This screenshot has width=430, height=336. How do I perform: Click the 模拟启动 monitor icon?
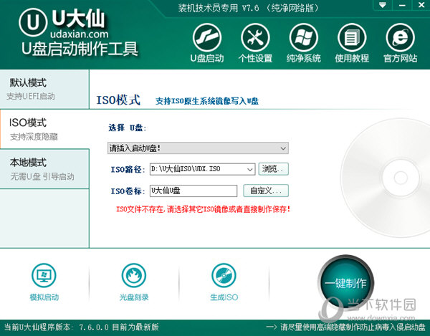(x=44, y=275)
